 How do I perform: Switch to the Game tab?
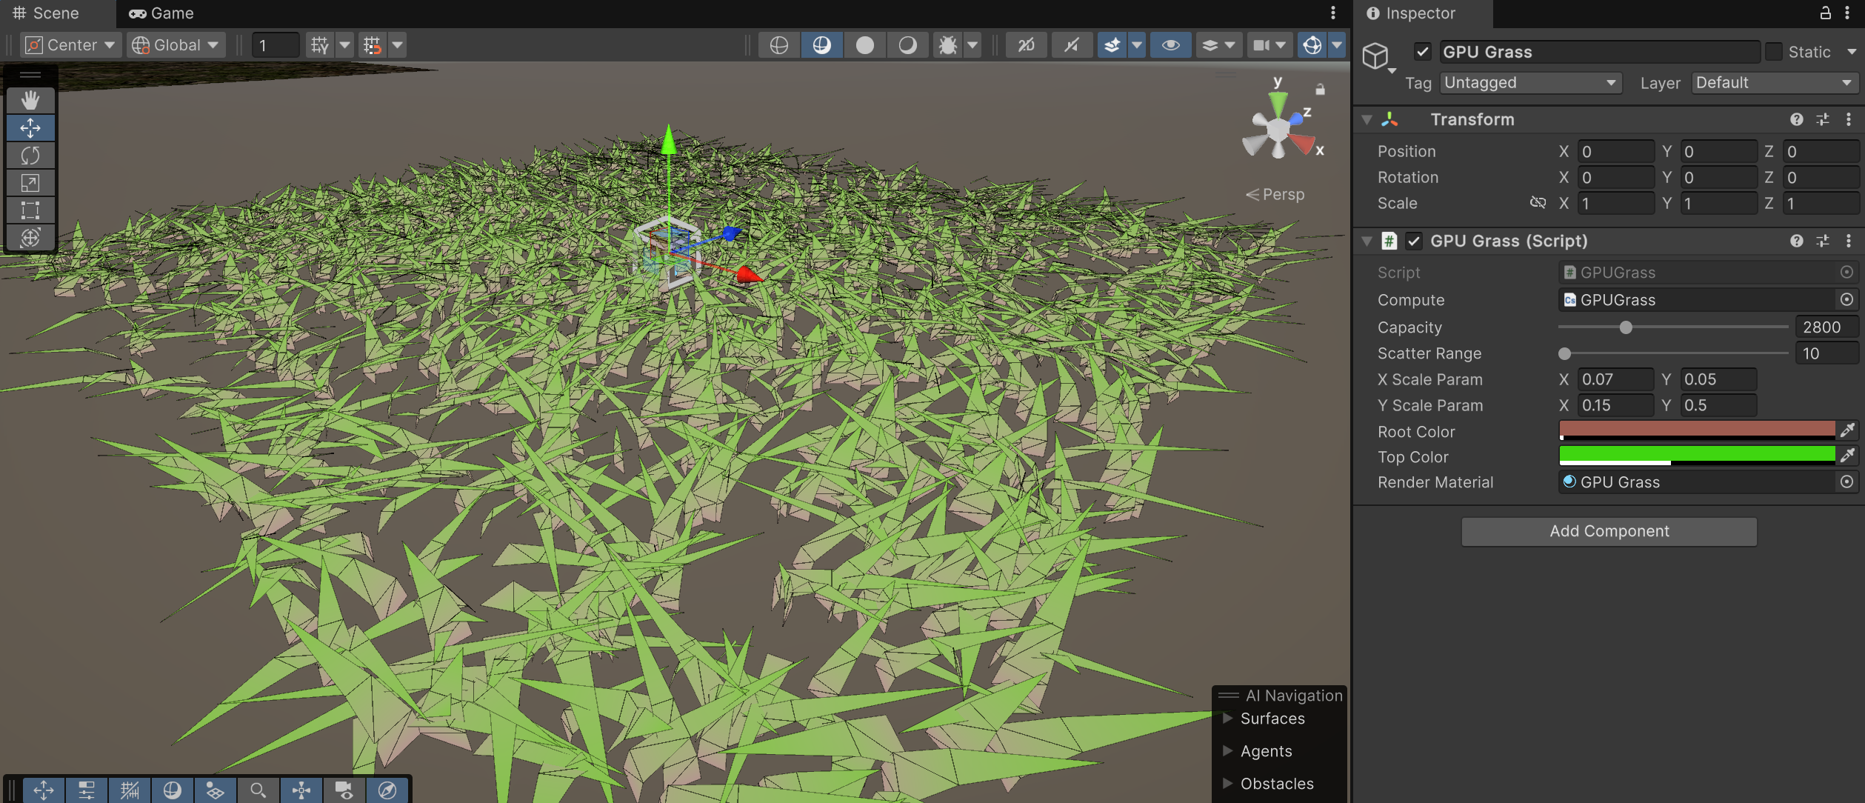(161, 13)
